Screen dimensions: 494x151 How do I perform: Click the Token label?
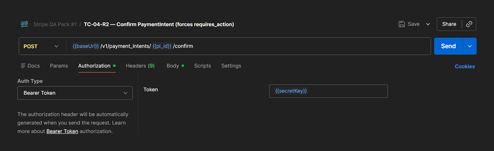tap(151, 90)
